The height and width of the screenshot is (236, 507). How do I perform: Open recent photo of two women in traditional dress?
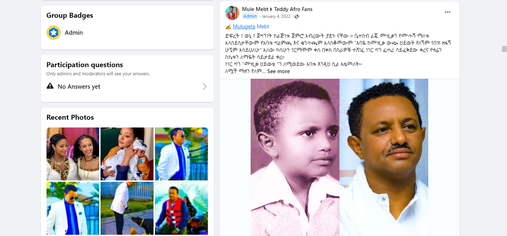72,154
